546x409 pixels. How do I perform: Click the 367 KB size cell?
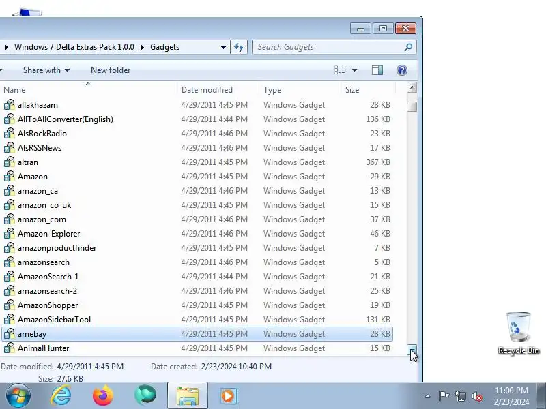378,162
